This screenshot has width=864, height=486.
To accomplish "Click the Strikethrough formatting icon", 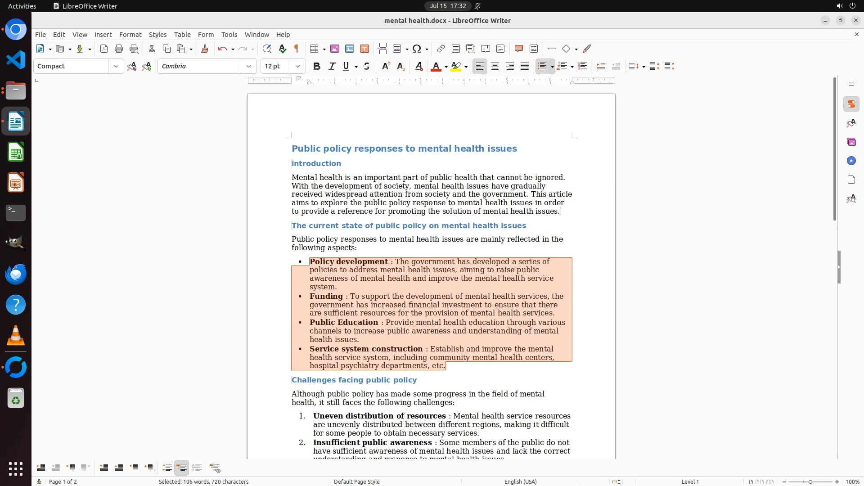I will tap(367, 67).
